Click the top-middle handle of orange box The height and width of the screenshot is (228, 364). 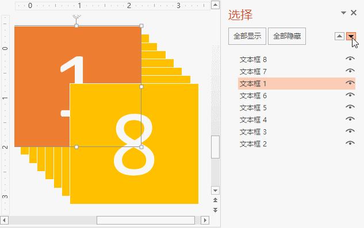click(76, 26)
